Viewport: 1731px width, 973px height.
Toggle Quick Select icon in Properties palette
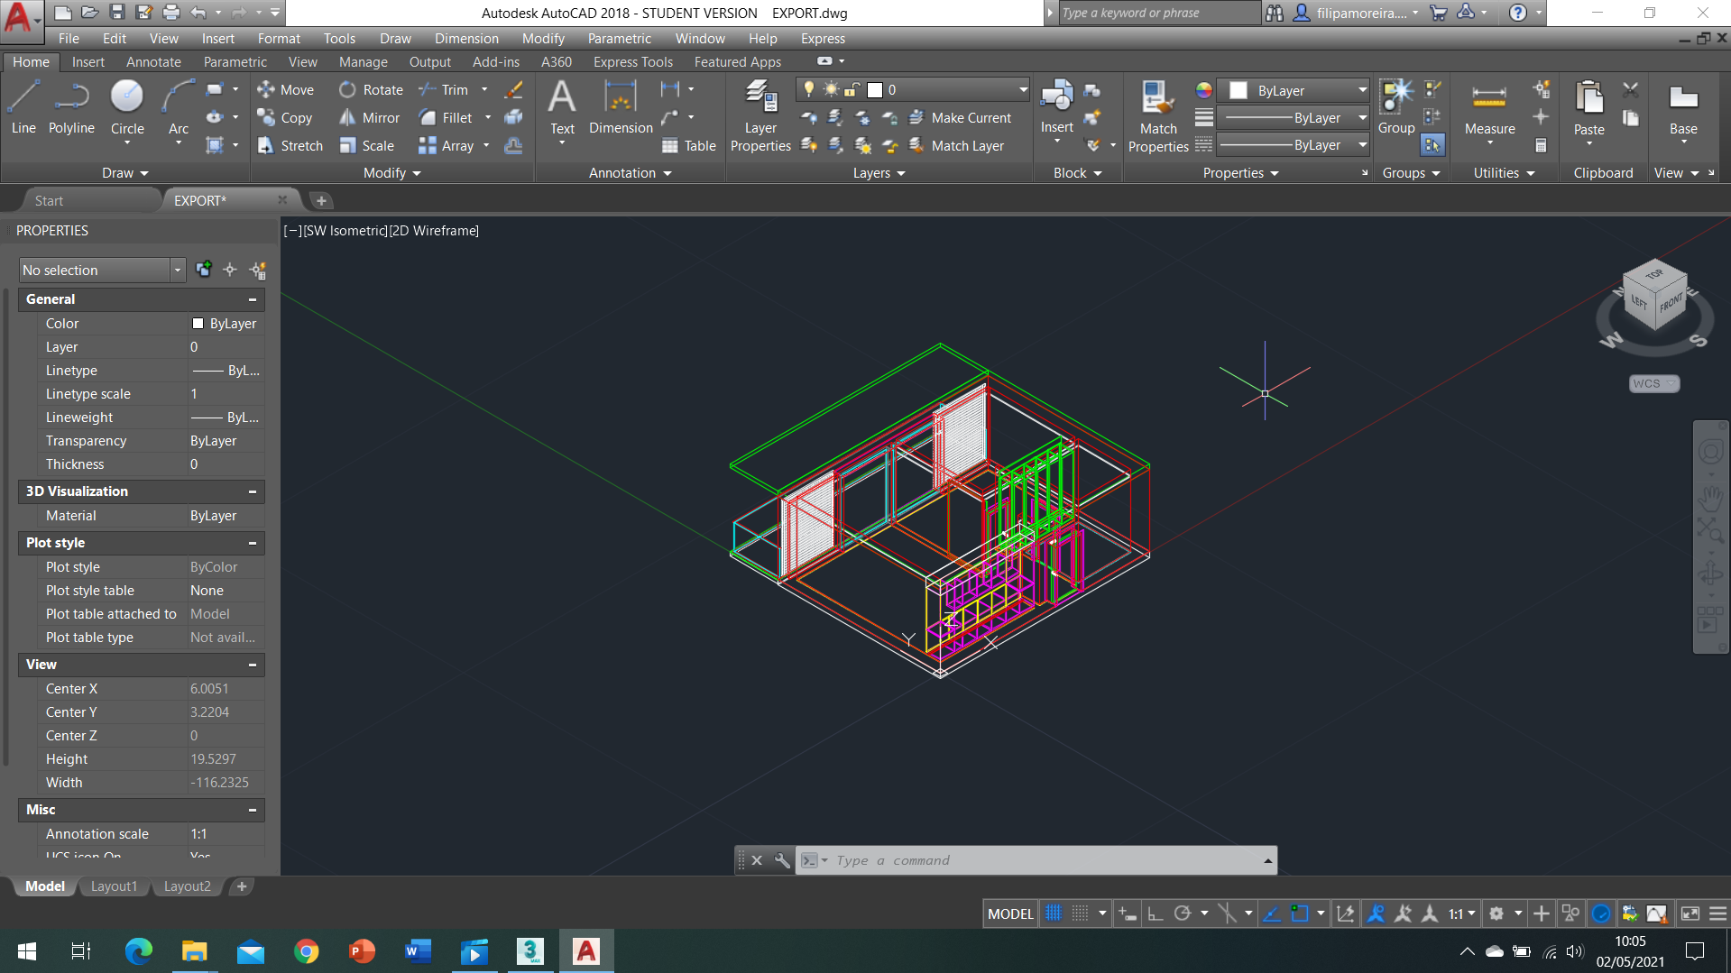pyautogui.click(x=258, y=270)
